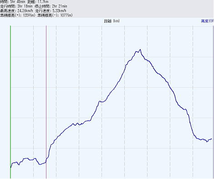Click the cumulative descent 1077(m) value
This screenshot has height=179, width=214.
66,15
